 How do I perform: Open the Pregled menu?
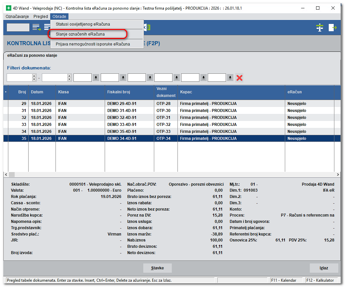pyautogui.click(x=41, y=17)
